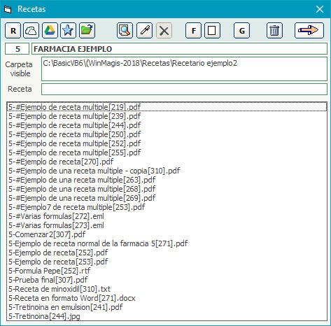Select the pen edit icon
The width and height of the screenshot is (331, 326).
[144, 31]
